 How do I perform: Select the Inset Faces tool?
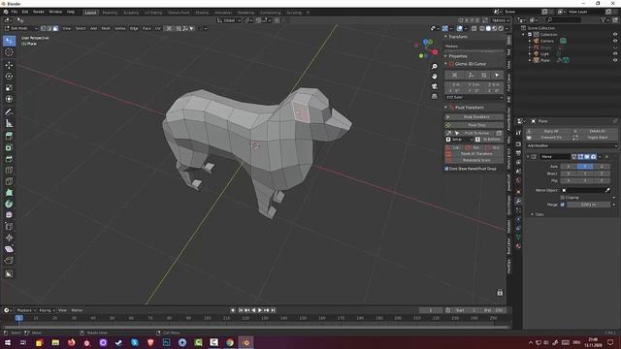pyautogui.click(x=9, y=147)
